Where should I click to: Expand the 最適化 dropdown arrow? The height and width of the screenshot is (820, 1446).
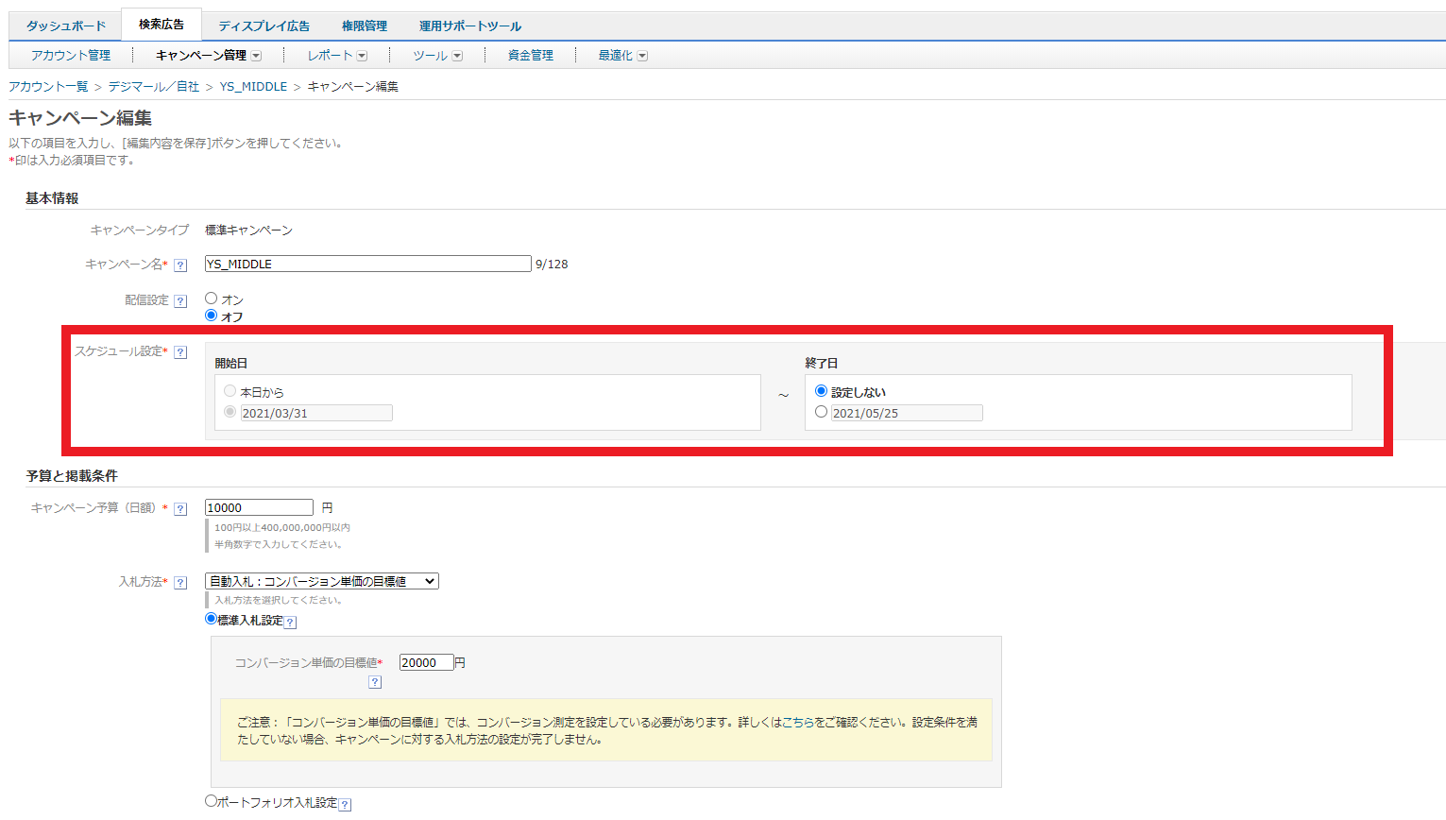tap(642, 56)
